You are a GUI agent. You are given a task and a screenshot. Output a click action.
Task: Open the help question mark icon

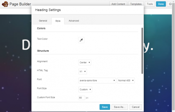170,4
